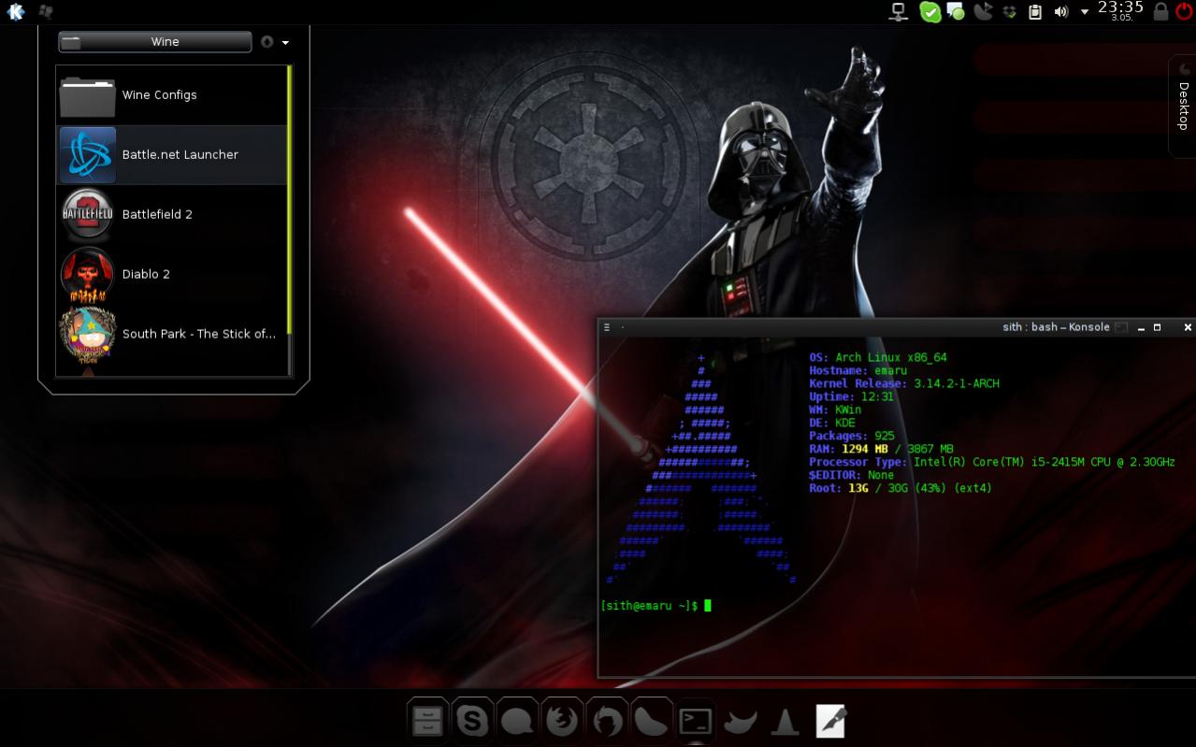The width and height of the screenshot is (1196, 747).
Task: Click the 'sith : bash – Konsole' title
Action: click(x=1056, y=327)
